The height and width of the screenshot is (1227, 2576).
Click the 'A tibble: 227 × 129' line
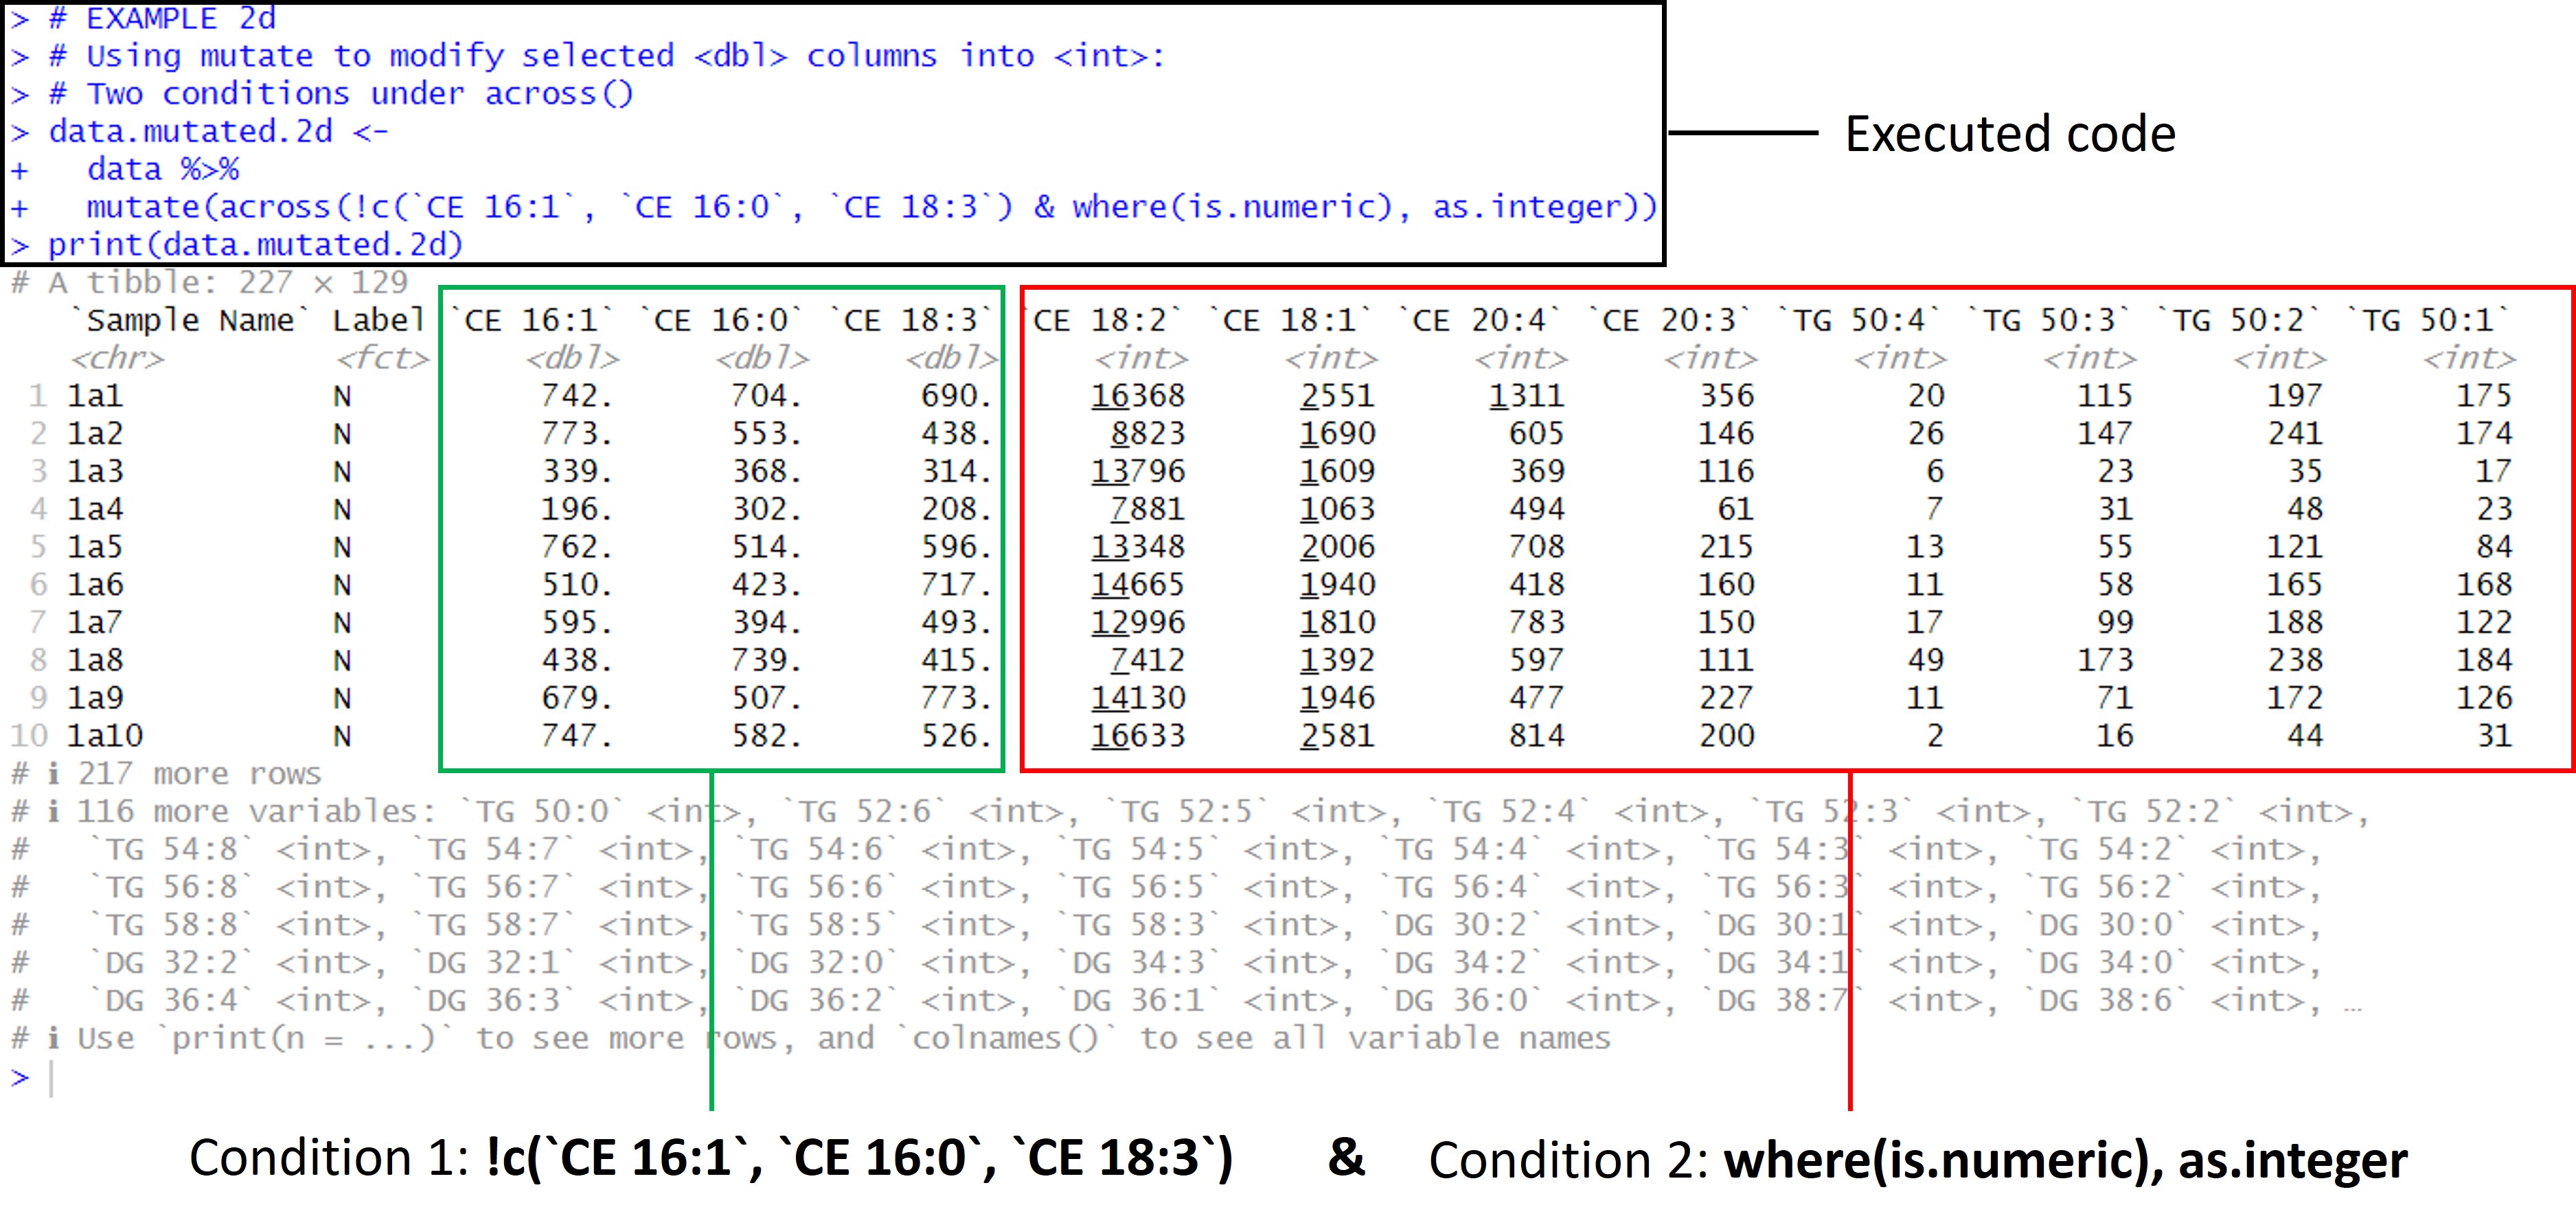210,283
